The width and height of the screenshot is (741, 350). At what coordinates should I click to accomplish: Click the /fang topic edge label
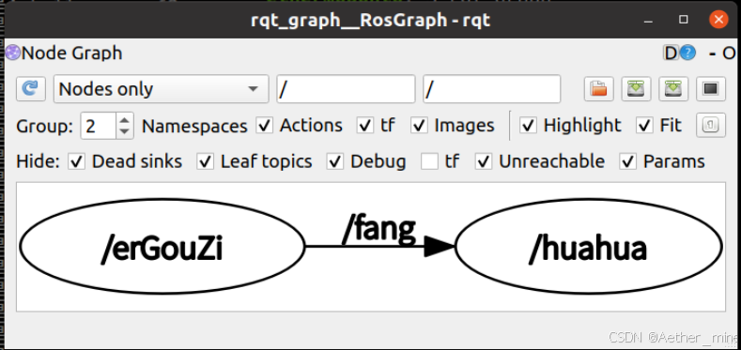click(x=379, y=229)
